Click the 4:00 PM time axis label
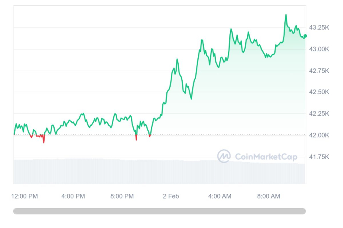 coord(73,196)
